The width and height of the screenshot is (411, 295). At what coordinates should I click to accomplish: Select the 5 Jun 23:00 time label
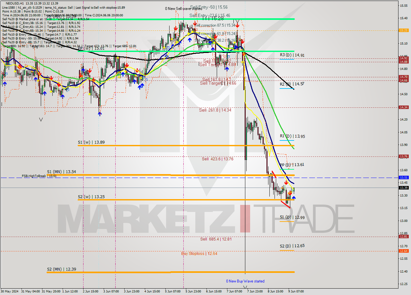pos(193,291)
